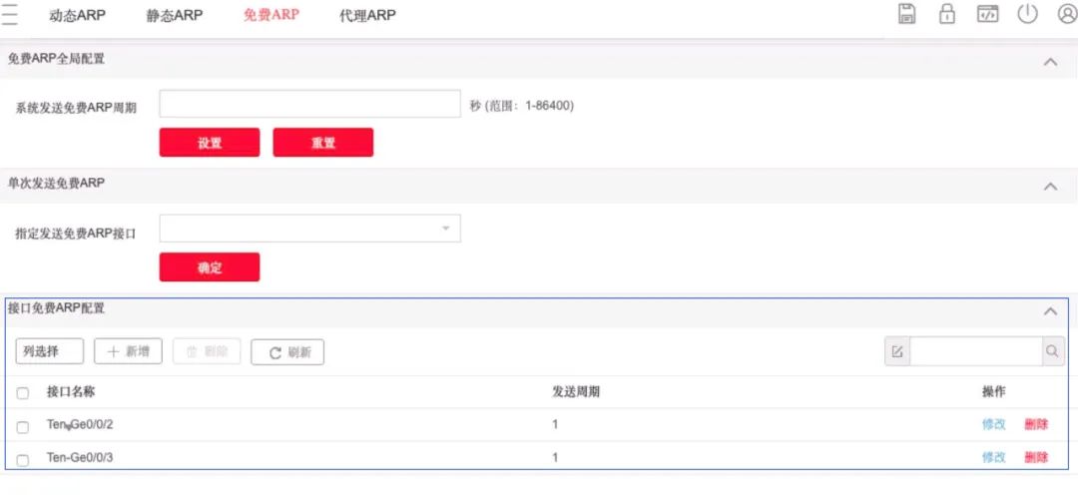Click the edit icon beside search box
Screen dimensions: 1078x503
pyautogui.click(x=897, y=351)
